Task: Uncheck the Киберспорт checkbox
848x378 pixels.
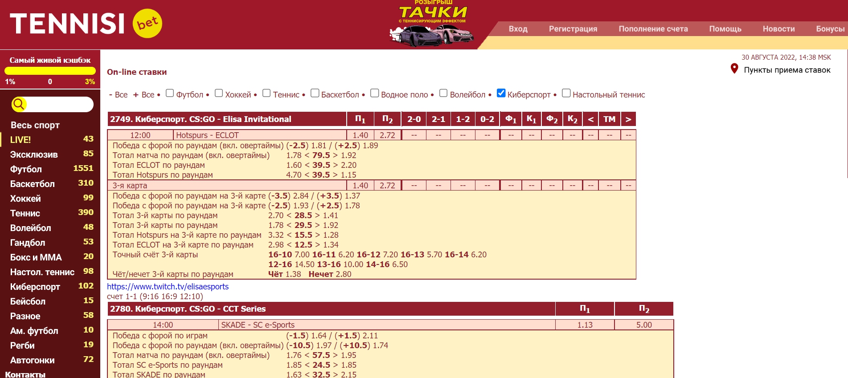Action: [x=501, y=93]
